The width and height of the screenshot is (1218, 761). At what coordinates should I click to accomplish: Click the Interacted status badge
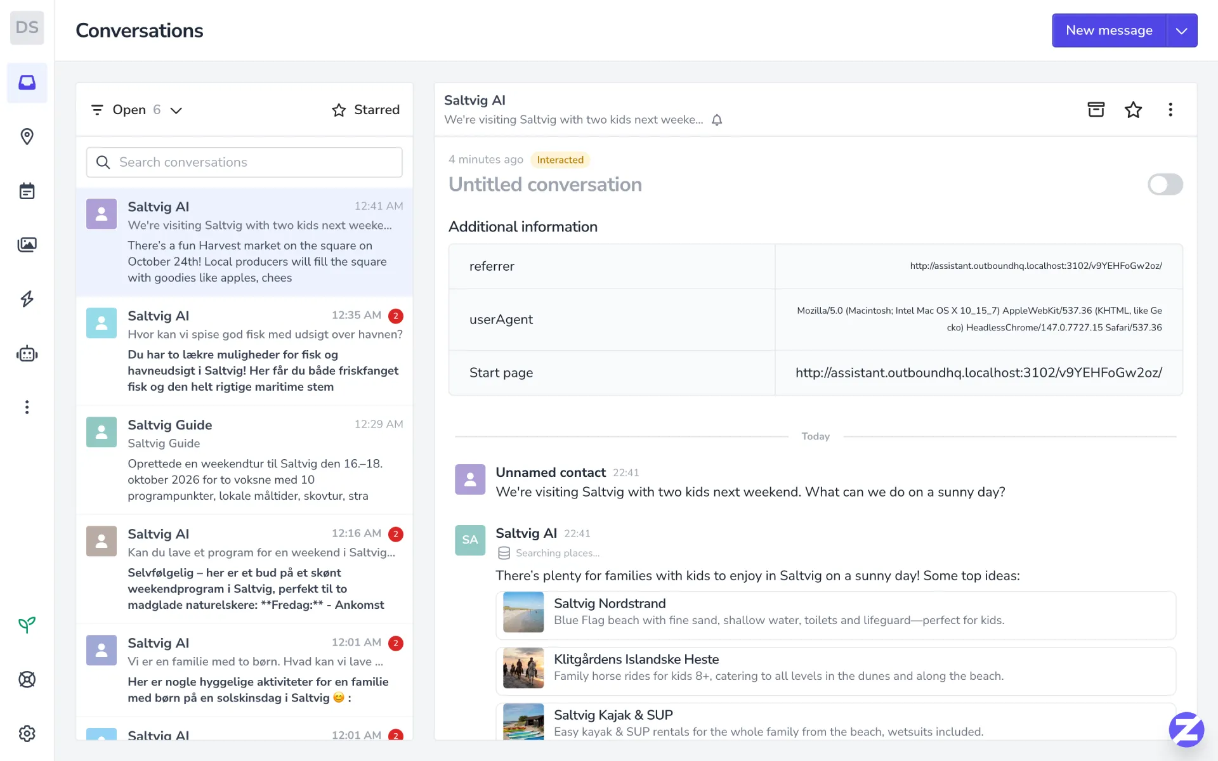pyautogui.click(x=560, y=160)
